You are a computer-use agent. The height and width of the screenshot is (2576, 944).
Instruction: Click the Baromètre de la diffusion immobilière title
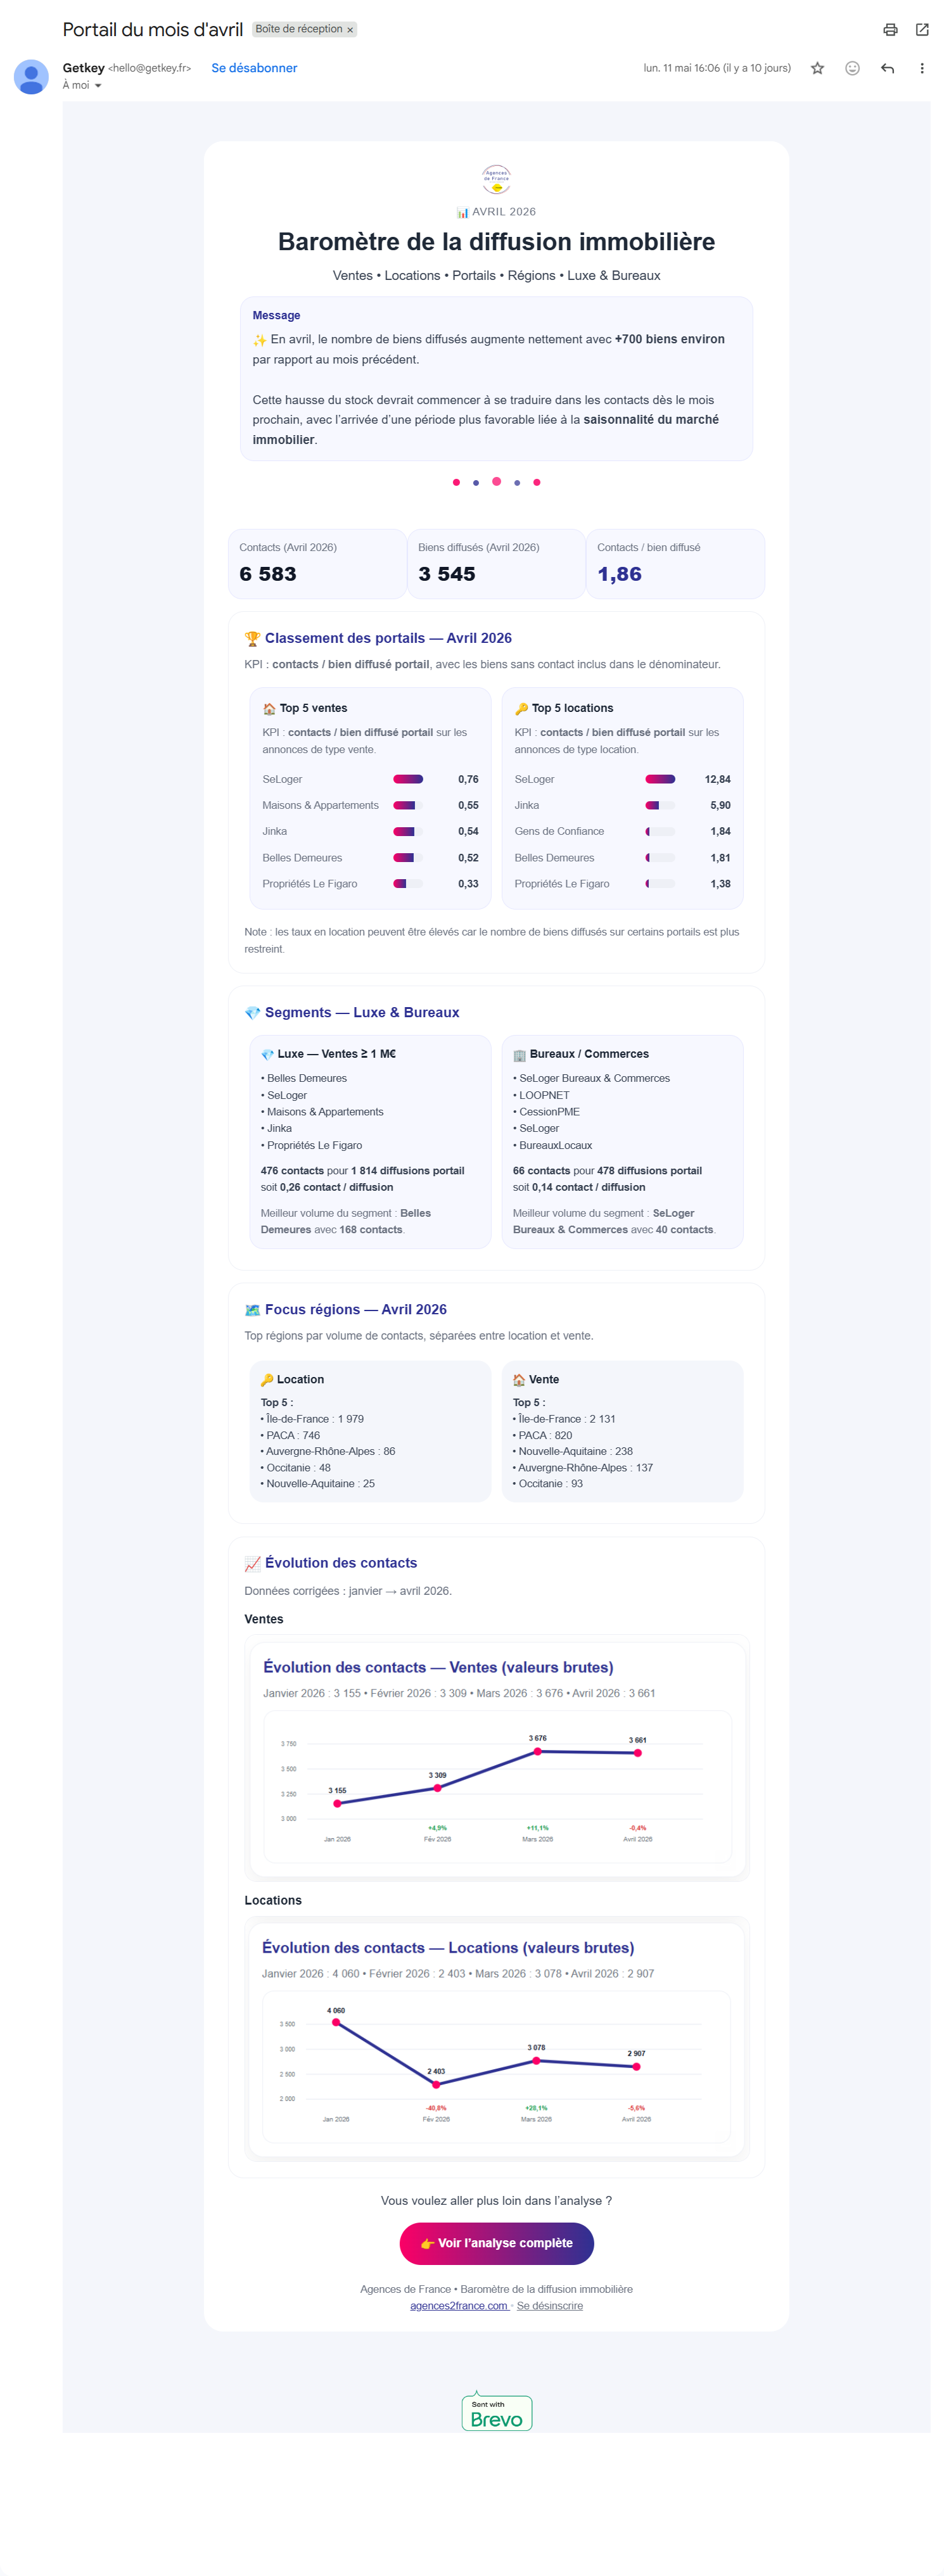[496, 242]
